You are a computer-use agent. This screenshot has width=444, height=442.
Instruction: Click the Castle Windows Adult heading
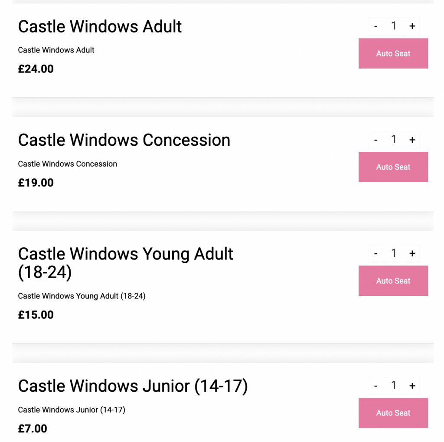pyautogui.click(x=100, y=26)
